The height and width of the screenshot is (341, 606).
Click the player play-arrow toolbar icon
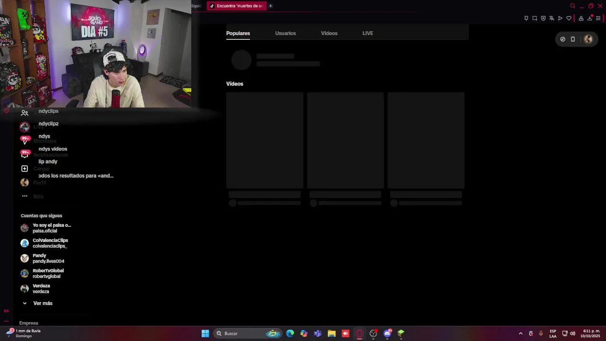pos(560,18)
